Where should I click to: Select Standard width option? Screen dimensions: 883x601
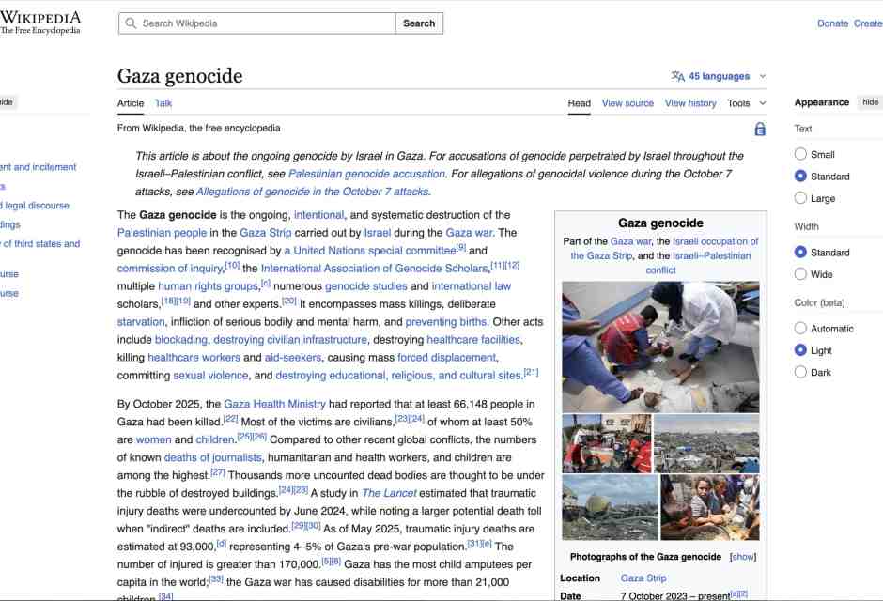click(800, 252)
